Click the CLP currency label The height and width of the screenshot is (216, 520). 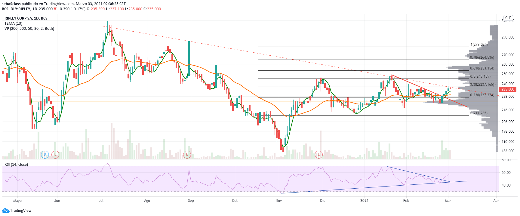[508, 18]
